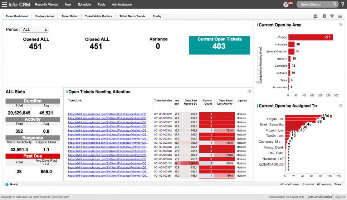The width and height of the screenshot is (347, 200).
Task: Open the Period dropdown showing ALL
Action: [x=35, y=29]
